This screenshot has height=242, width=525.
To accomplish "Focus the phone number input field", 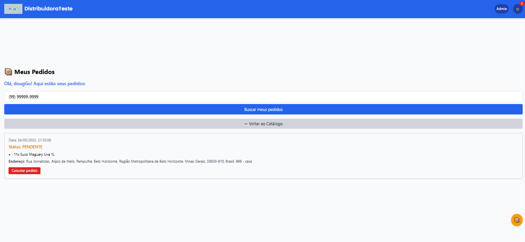I will [x=263, y=97].
